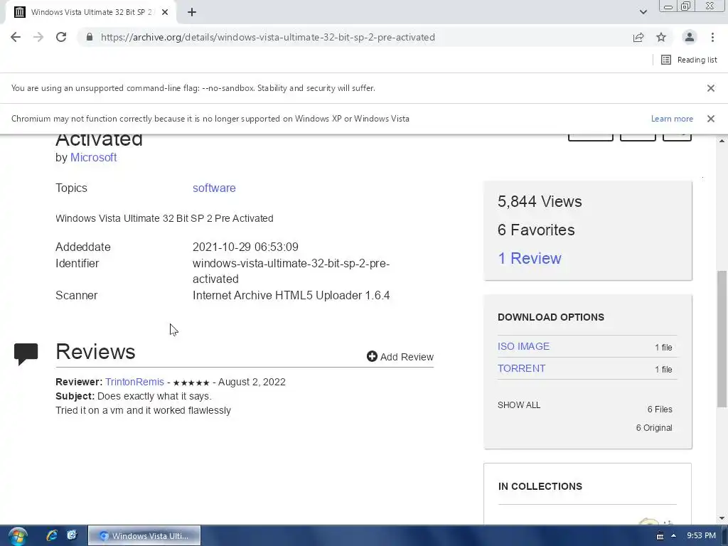Viewport: 728px width, 546px height.
Task: Click the tray on-screen keyboard icon
Action: pyautogui.click(x=660, y=536)
